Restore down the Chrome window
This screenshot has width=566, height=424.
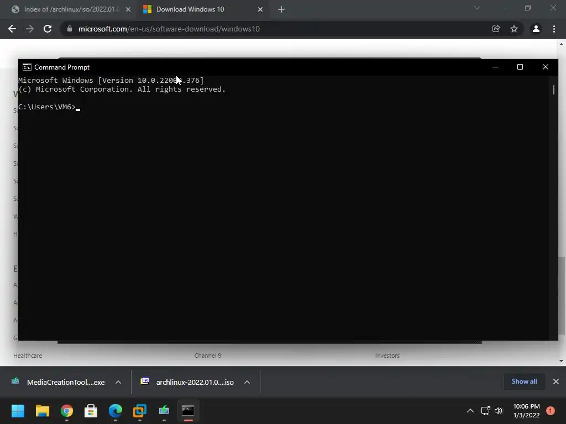pyautogui.click(x=528, y=8)
